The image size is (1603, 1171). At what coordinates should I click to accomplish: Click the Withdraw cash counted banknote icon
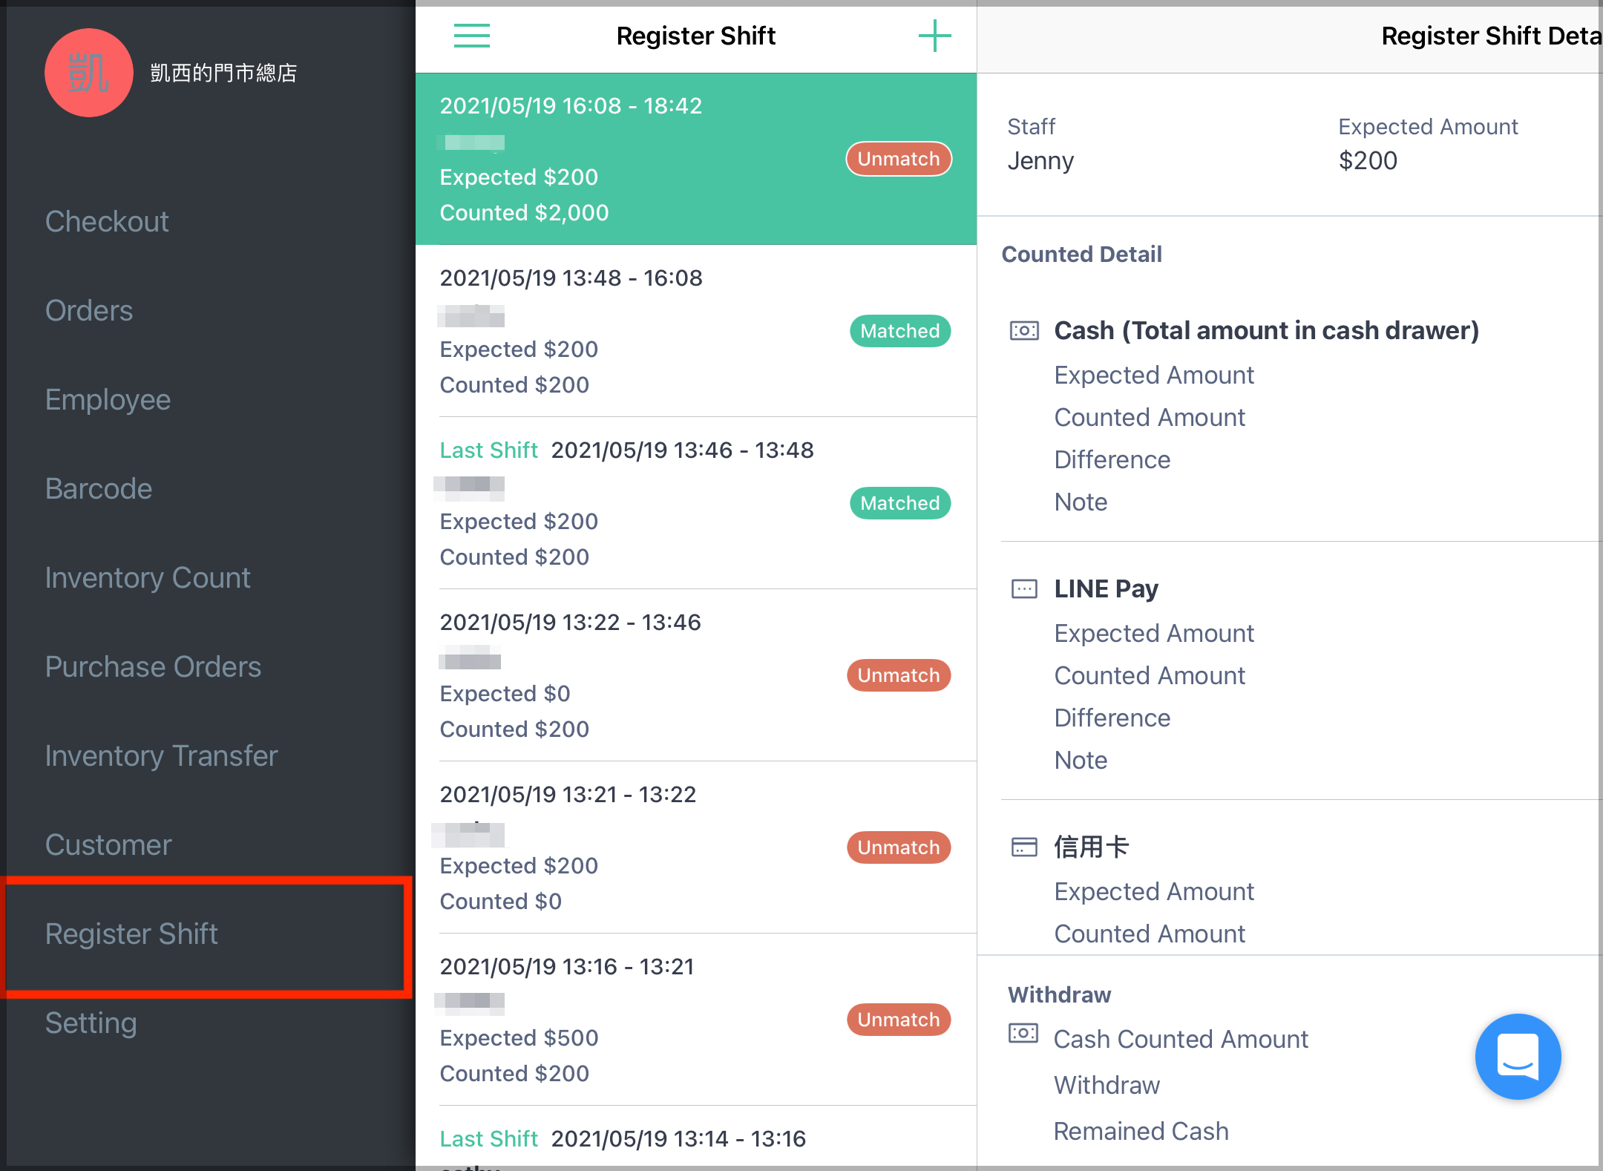[x=1023, y=1033]
